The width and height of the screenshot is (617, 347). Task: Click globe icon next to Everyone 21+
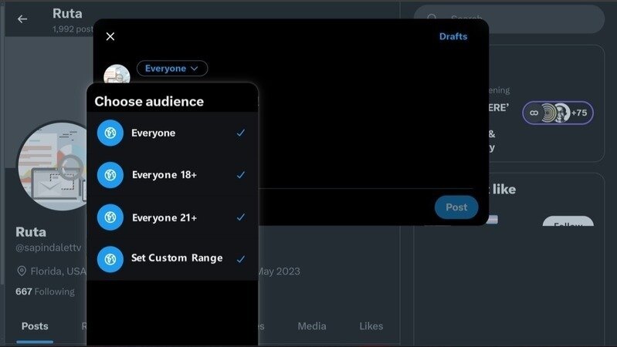point(110,217)
